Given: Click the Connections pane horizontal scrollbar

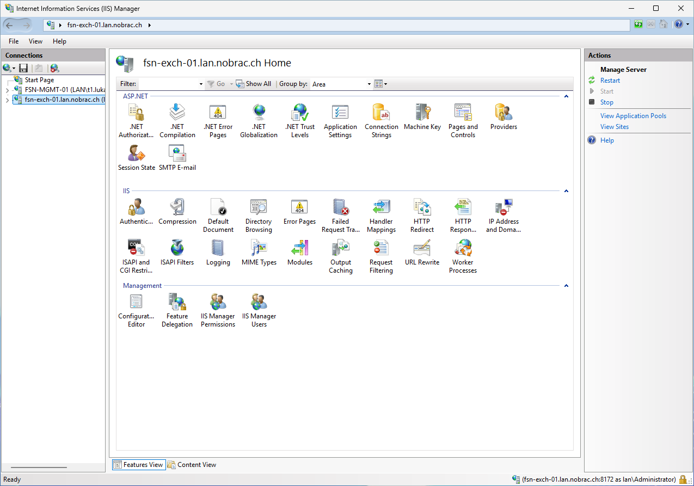Looking at the screenshot, I should pos(39,467).
